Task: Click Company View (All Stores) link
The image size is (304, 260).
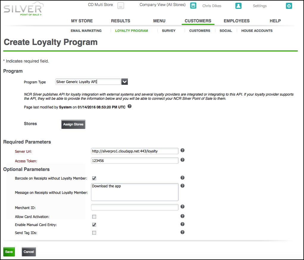Action: [x=162, y=5]
